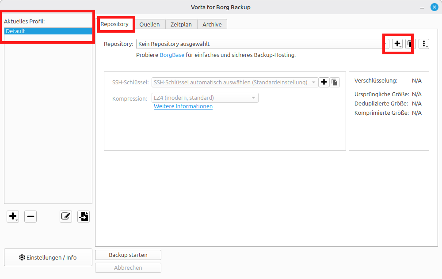
Task: Click Abbrechen button
Action: click(x=128, y=268)
